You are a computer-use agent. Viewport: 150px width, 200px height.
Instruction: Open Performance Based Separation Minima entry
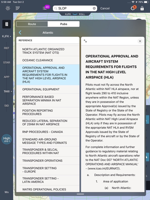(x=48, y=100)
